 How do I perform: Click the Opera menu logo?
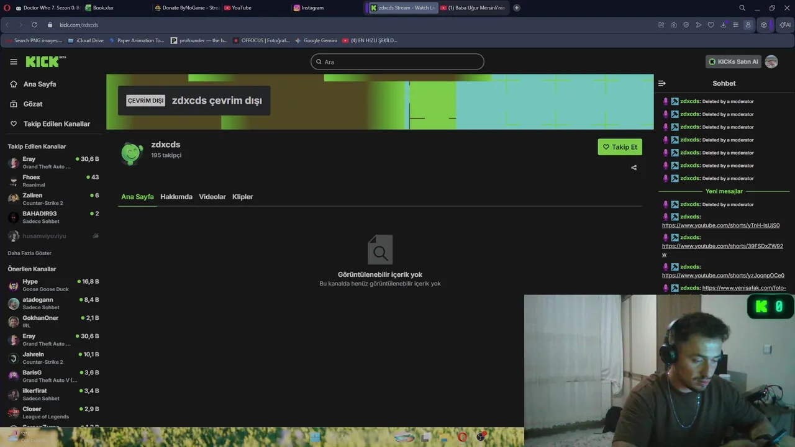coord(7,8)
